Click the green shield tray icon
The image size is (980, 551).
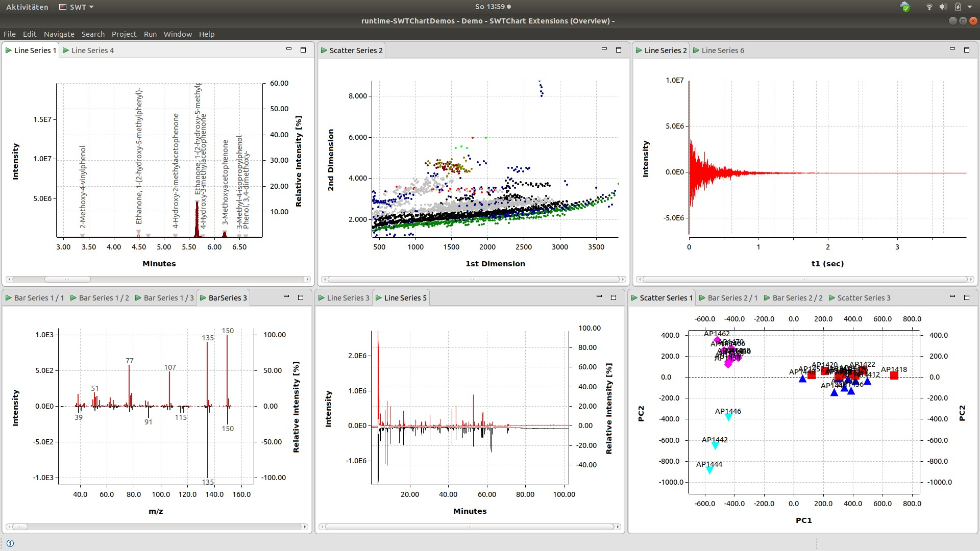(905, 7)
